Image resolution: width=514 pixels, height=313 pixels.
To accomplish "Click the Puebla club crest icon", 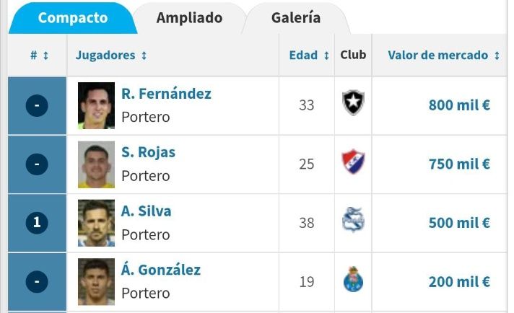I will (353, 222).
